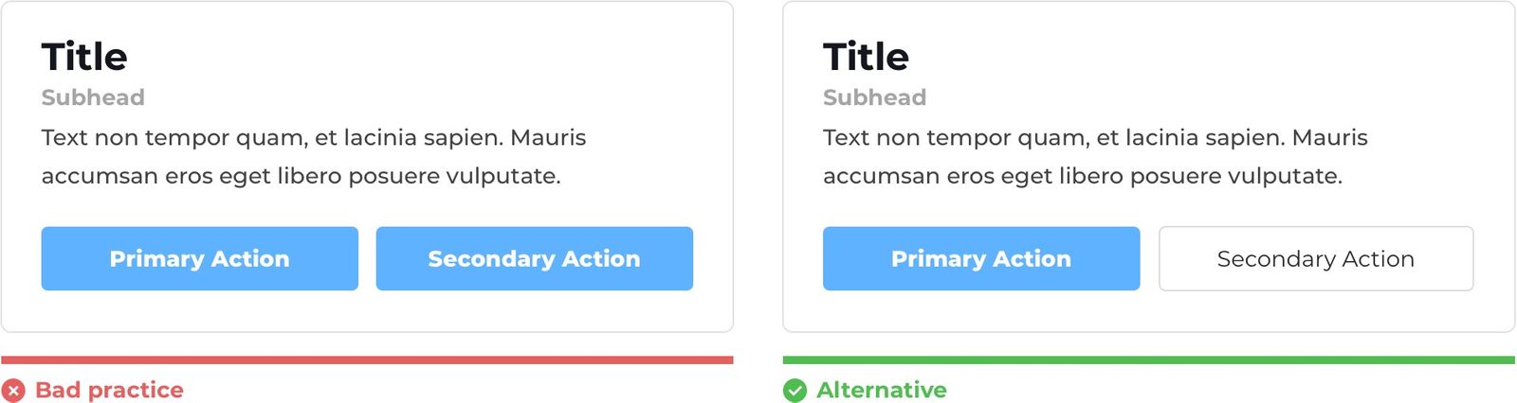Click Primary Action in the alternative card

[981, 258]
